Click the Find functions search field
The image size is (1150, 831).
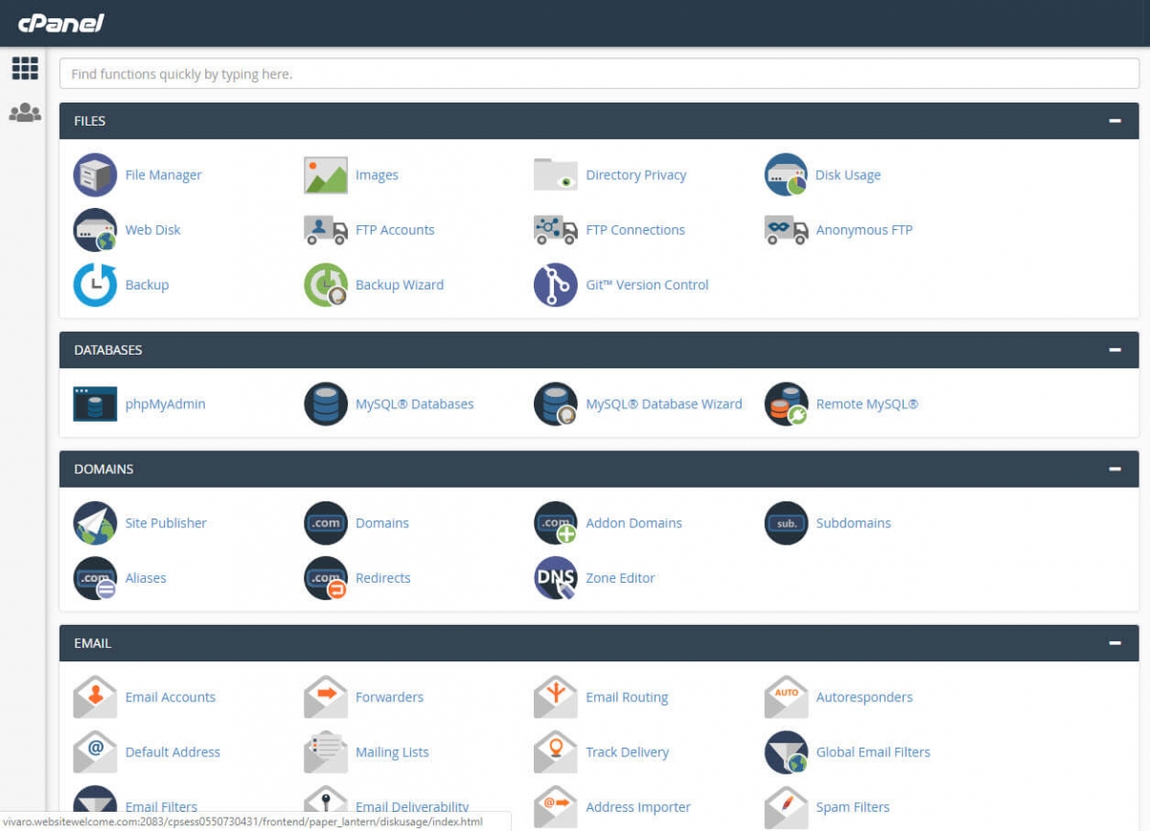click(599, 74)
